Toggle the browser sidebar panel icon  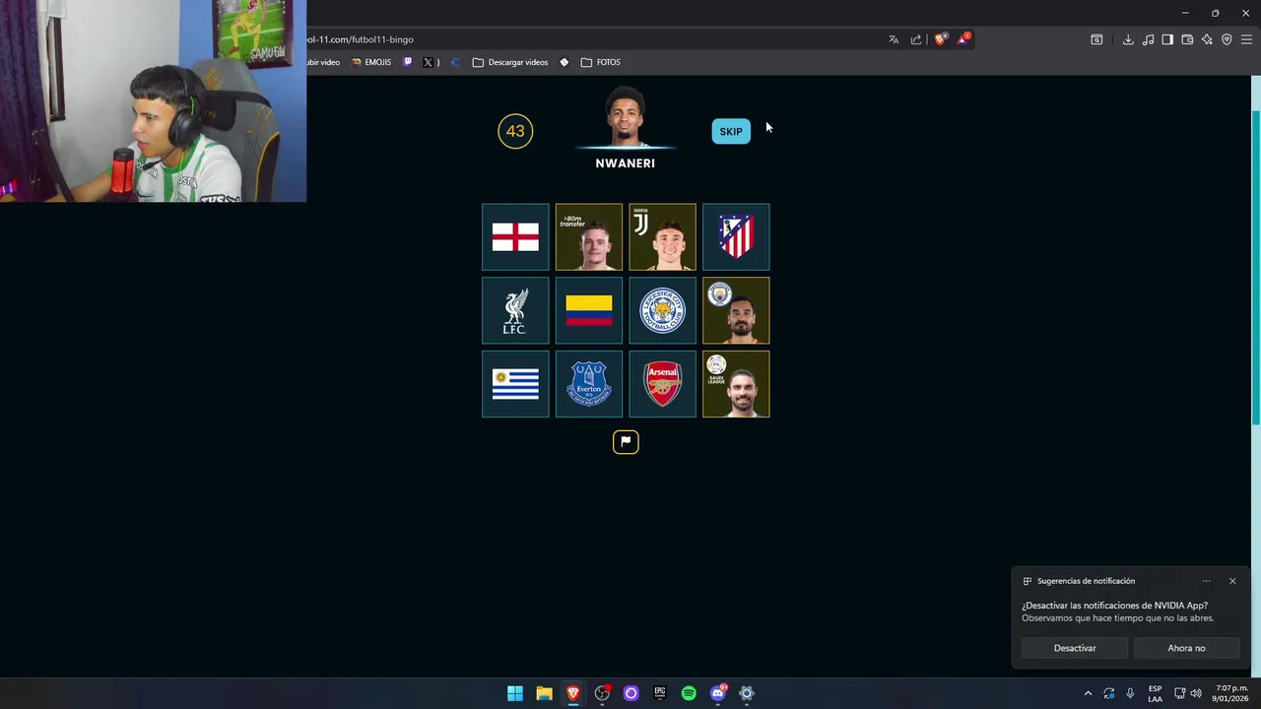pos(1167,39)
